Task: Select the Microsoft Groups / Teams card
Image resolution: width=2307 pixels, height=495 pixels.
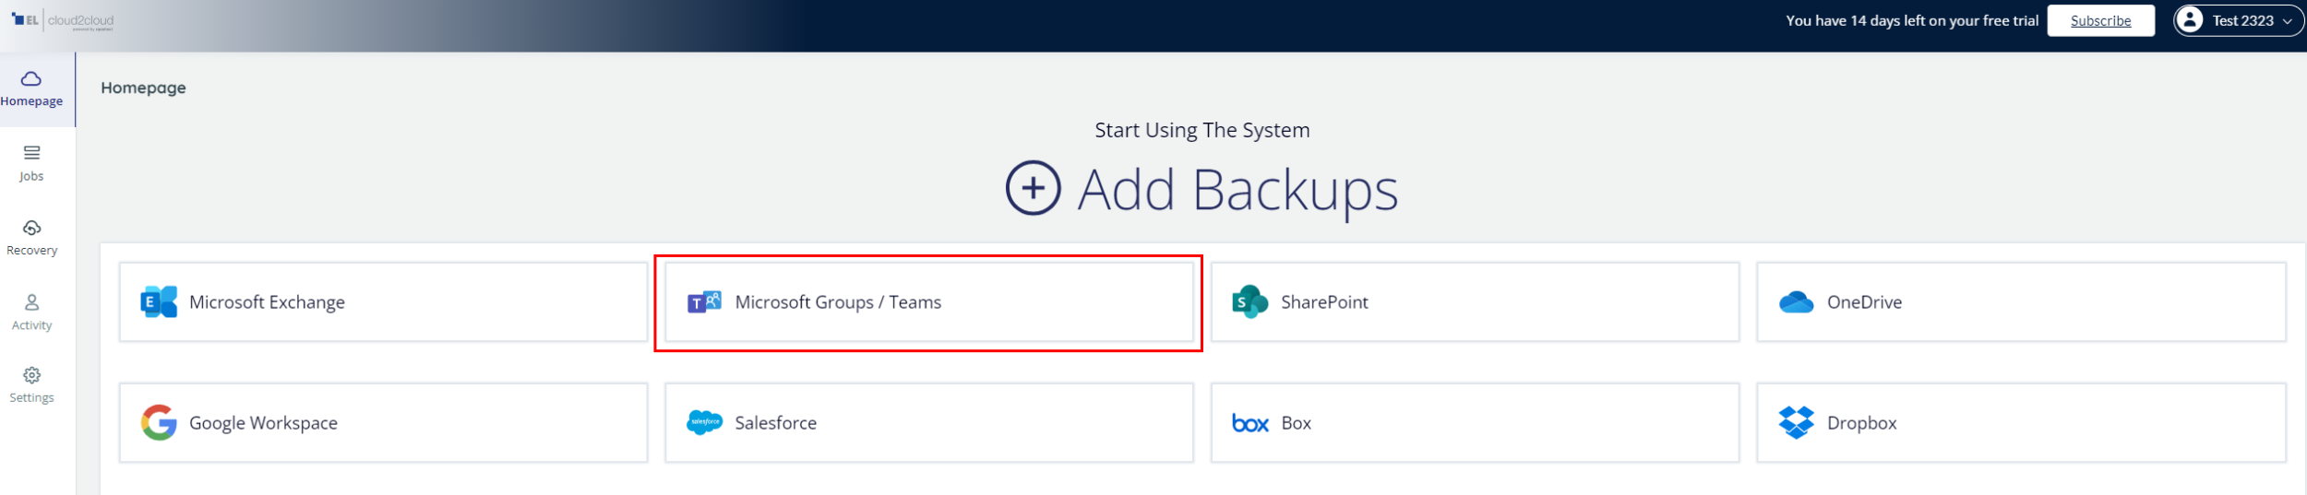Action: coord(927,302)
